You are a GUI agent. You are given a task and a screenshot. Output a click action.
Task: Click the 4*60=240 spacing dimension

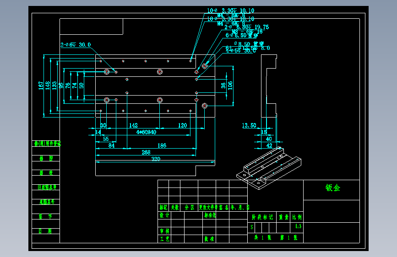147,132
